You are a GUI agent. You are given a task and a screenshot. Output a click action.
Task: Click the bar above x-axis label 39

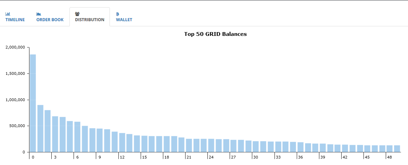pos(323,148)
